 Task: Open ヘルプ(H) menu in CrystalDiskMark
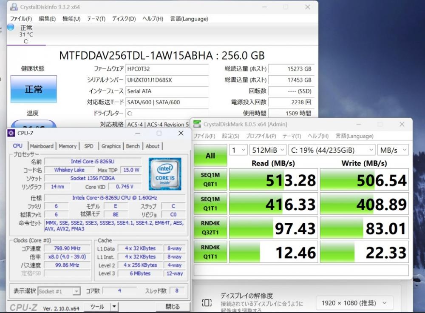pyautogui.click(x=318, y=136)
